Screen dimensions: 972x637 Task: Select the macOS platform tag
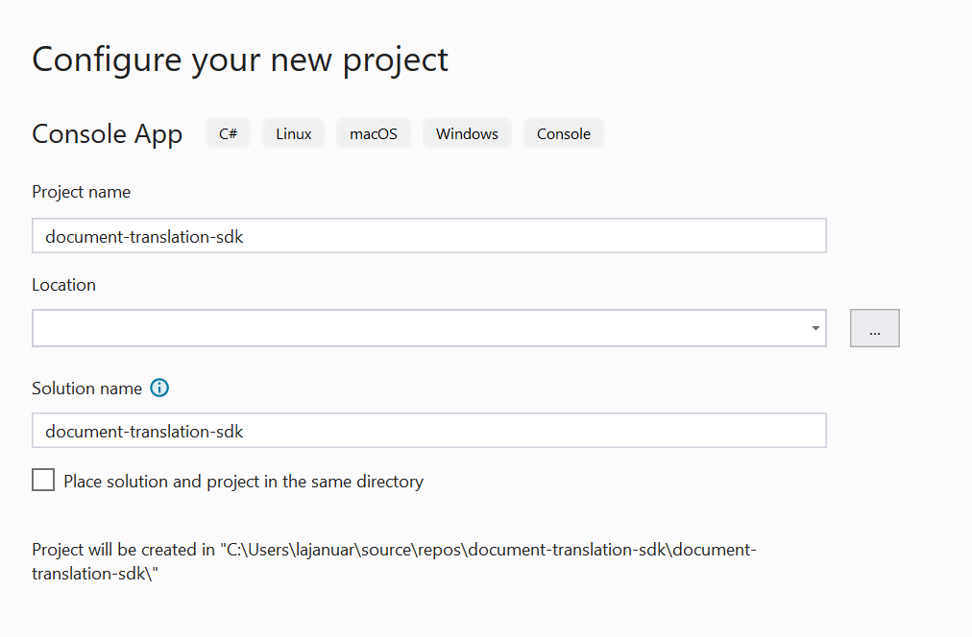click(373, 133)
